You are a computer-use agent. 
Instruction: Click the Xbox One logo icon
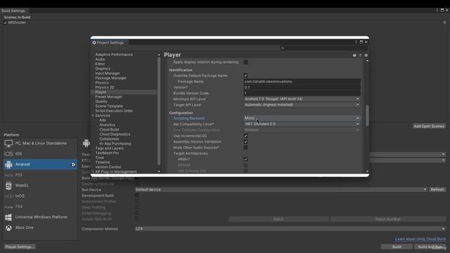click(x=8, y=228)
